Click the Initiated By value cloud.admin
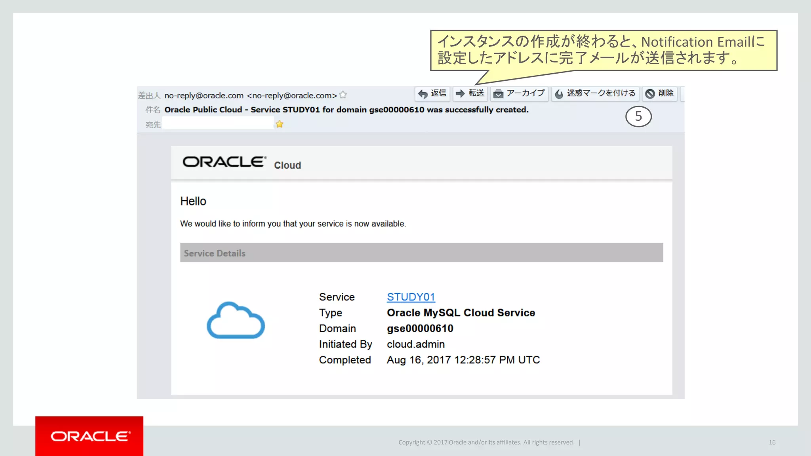811x456 pixels. [x=416, y=344]
